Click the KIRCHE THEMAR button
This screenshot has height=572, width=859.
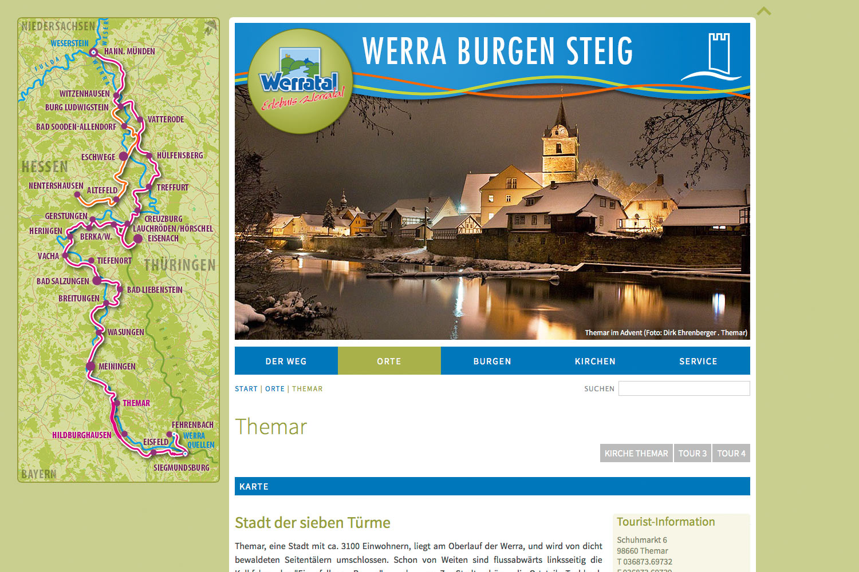[636, 452]
